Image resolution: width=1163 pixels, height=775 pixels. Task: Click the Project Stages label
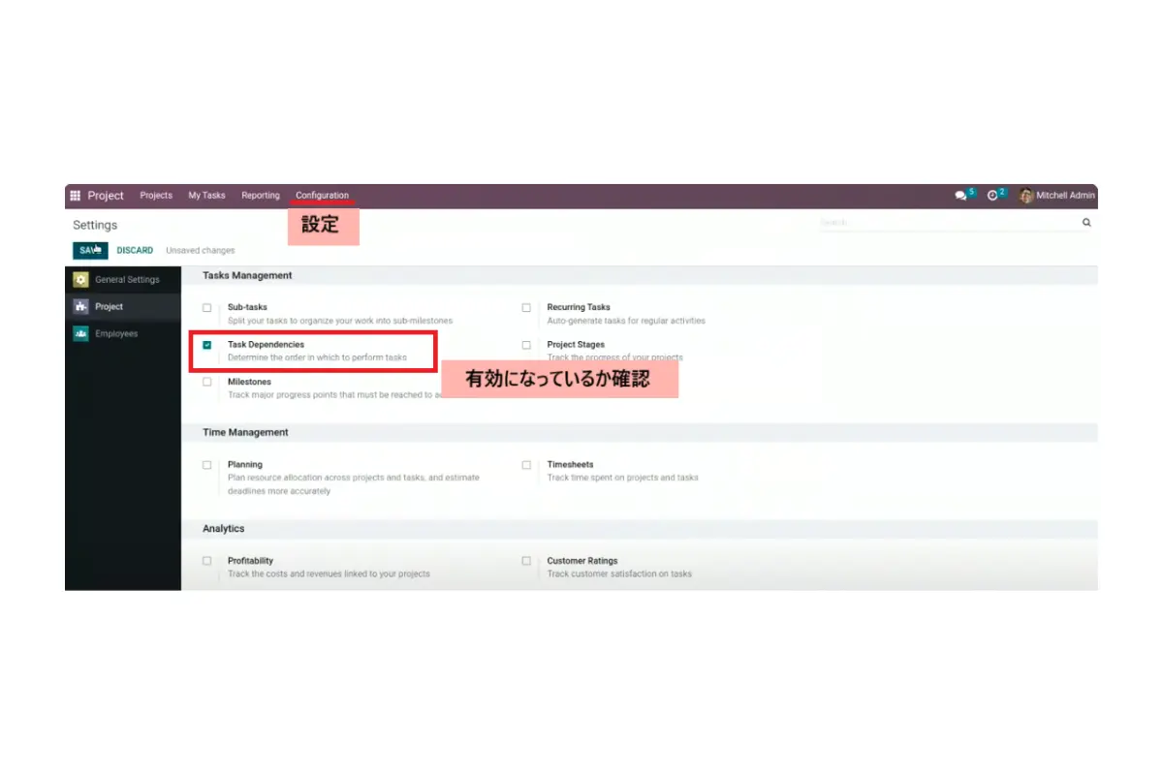tap(576, 345)
